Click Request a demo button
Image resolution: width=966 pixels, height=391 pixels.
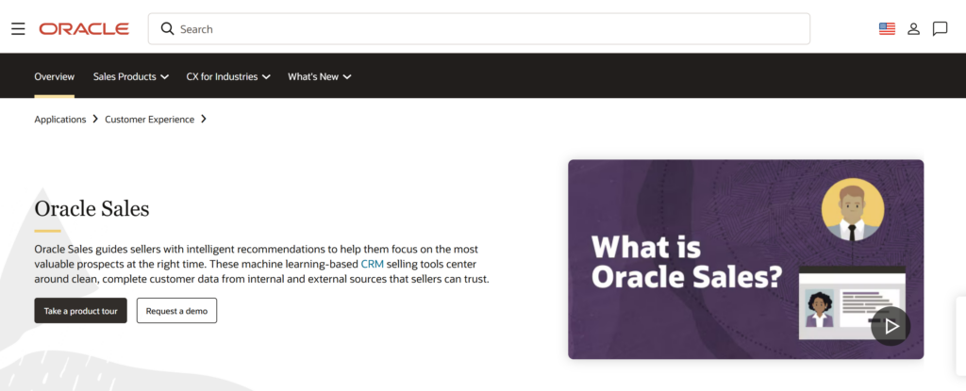point(176,311)
